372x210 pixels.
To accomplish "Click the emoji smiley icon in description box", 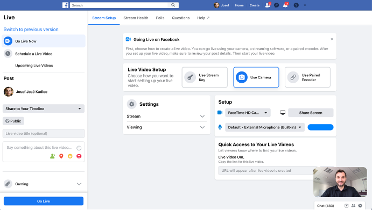I will [79, 148].
